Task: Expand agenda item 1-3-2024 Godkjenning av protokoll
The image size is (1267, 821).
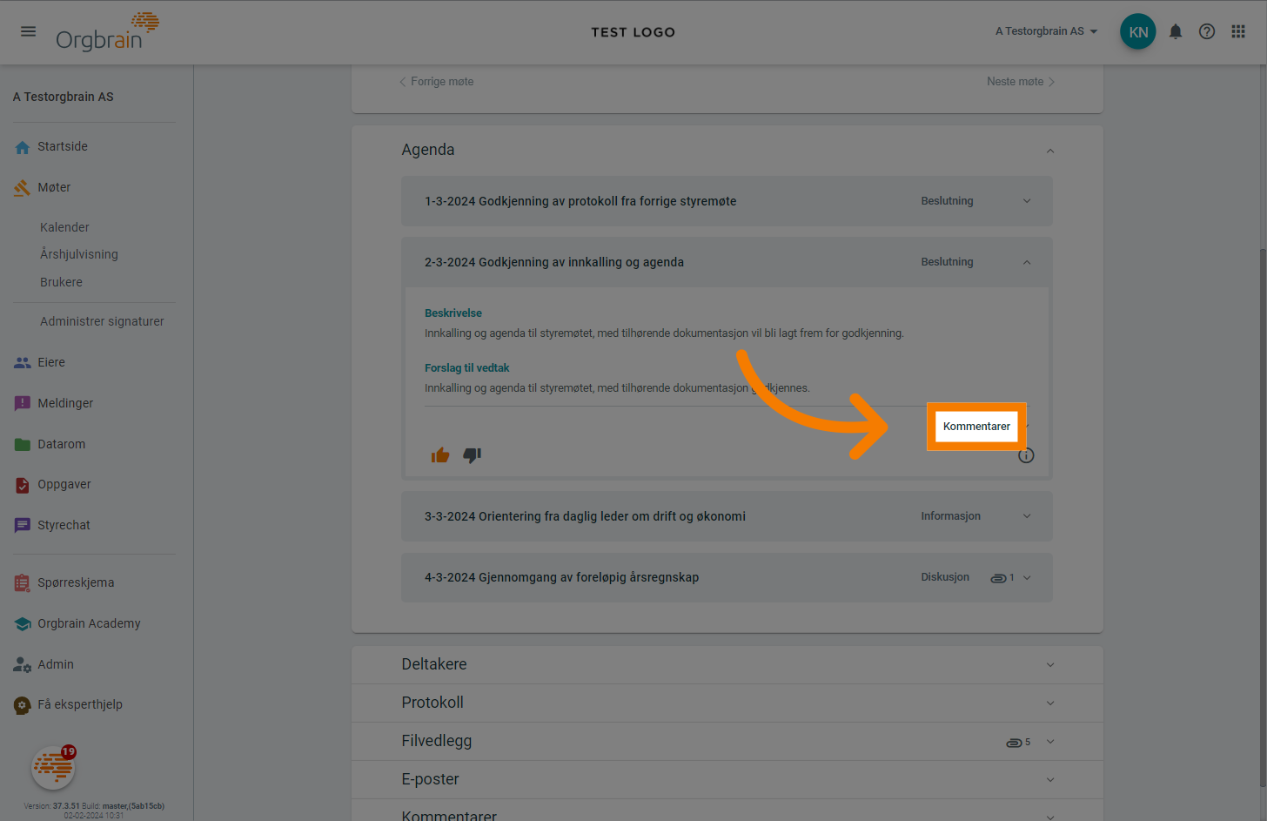Action: point(1027,201)
